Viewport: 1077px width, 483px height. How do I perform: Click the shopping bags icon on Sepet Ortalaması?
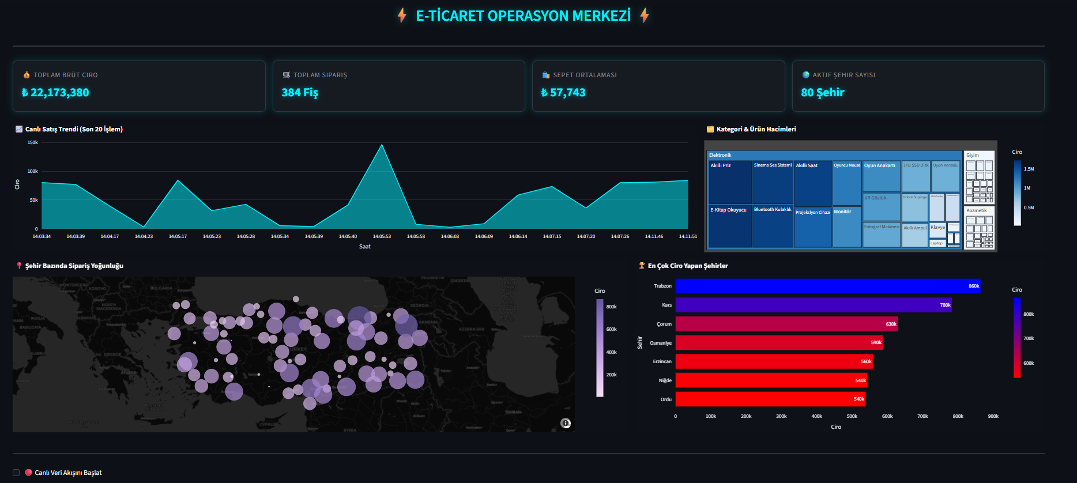click(545, 75)
